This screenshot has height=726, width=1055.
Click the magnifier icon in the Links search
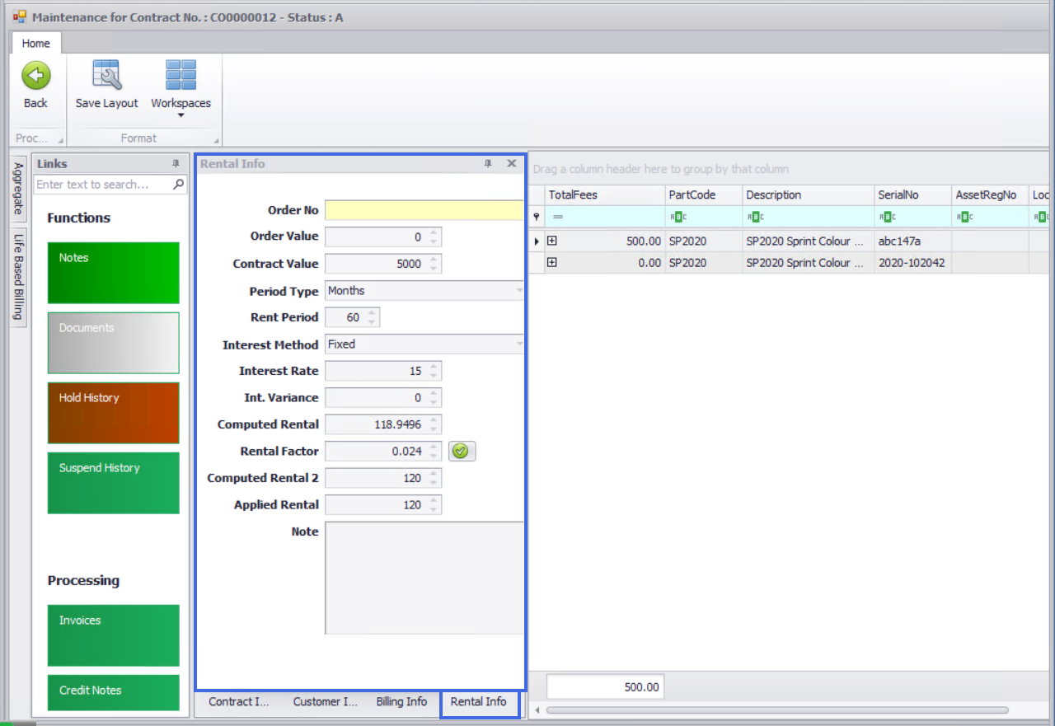179,185
